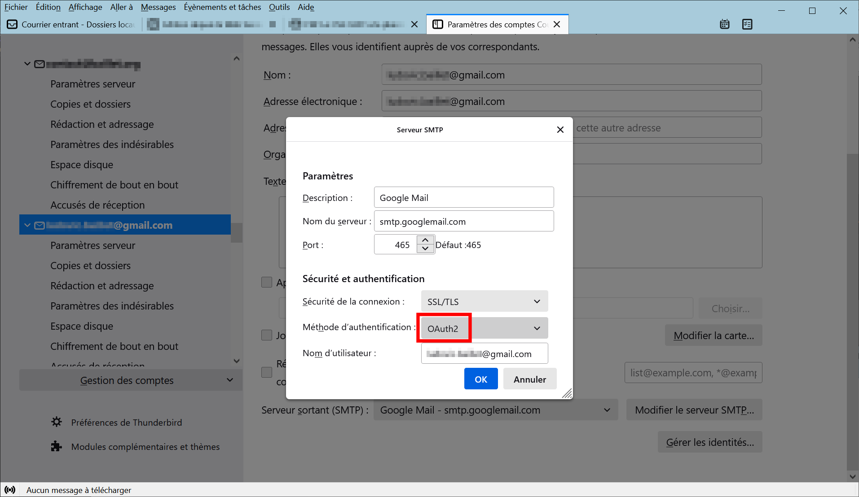Click the account settings icon in the active tab
This screenshot has height=497, width=859.
438,24
